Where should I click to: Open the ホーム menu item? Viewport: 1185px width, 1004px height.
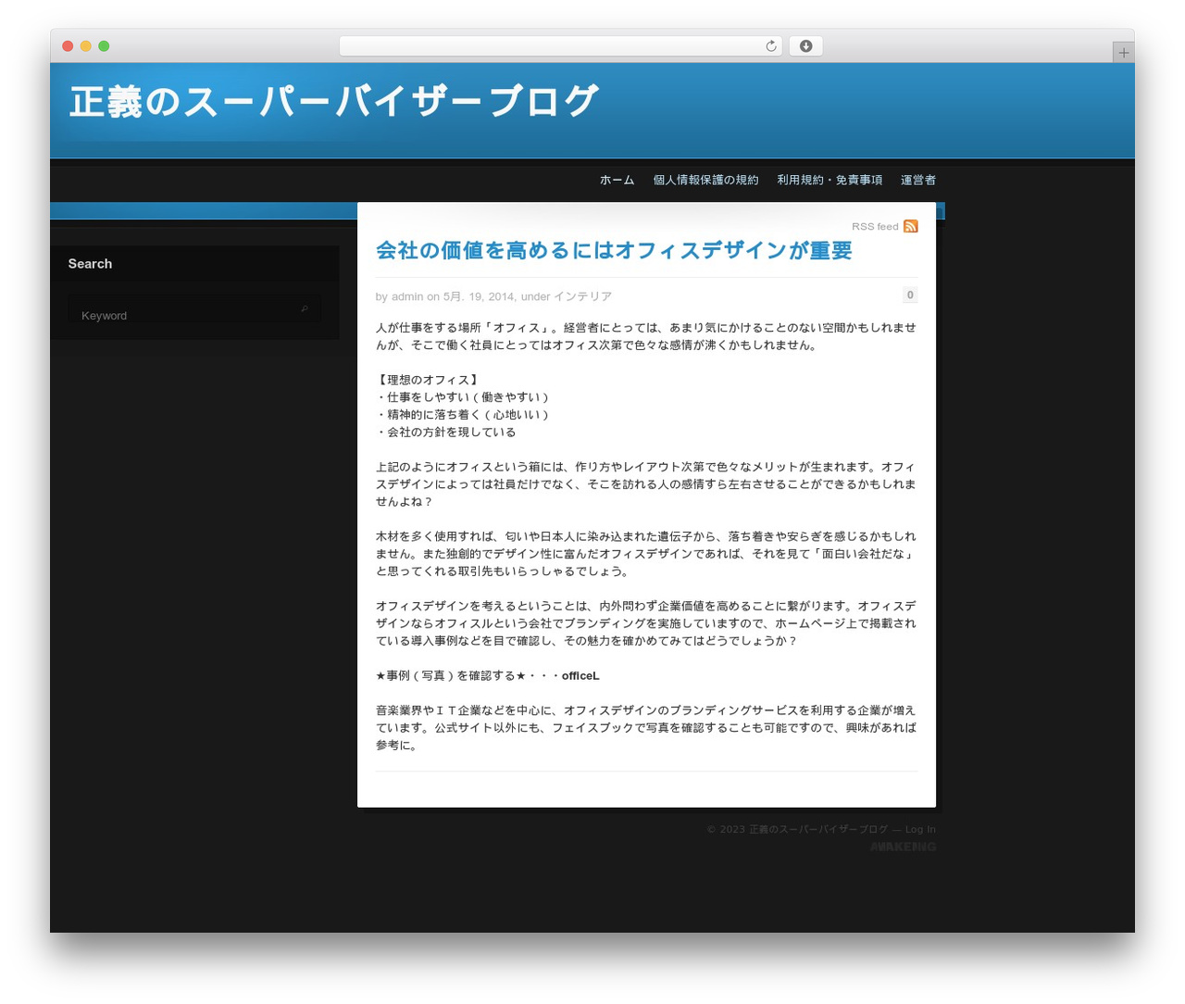(617, 180)
